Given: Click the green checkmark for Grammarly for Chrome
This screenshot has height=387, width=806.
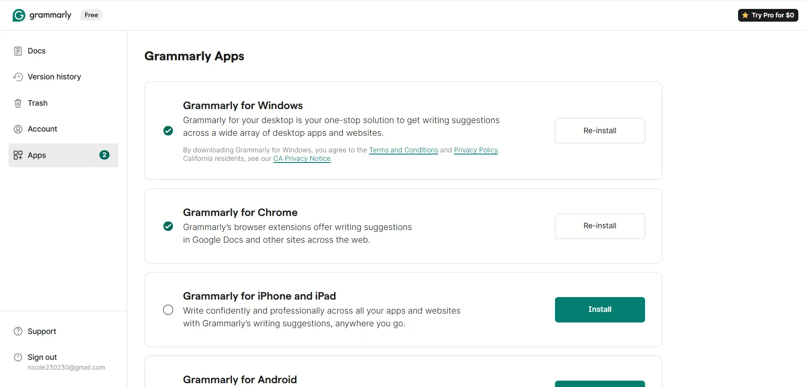Looking at the screenshot, I should [168, 226].
